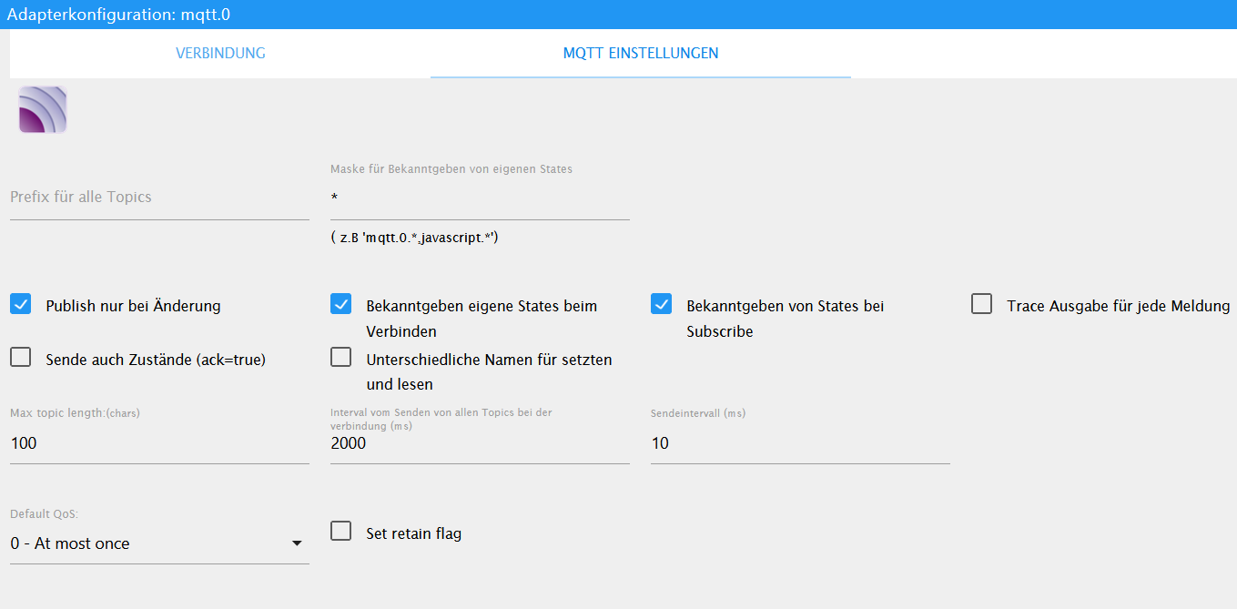
Task: Edit the Maske für Bekanntgeben field
Action: (x=480, y=197)
